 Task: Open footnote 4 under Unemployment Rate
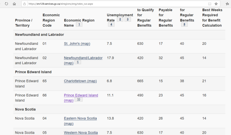pos(111,24)
